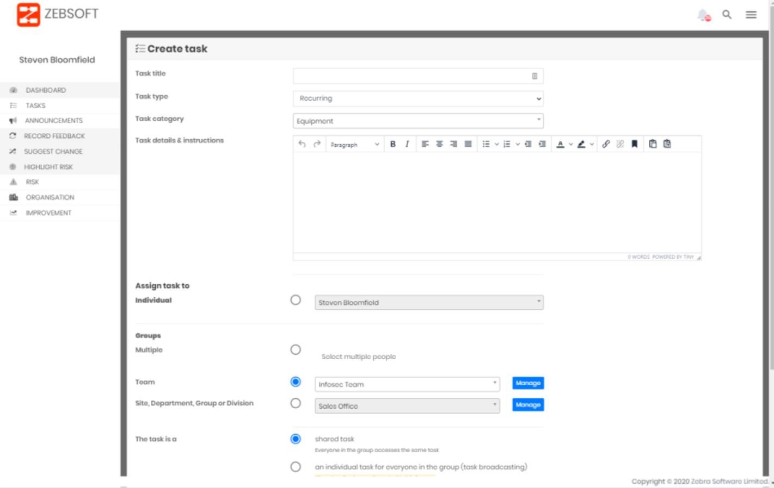The height and width of the screenshot is (488, 774).
Task: Open the Infosec Team dropdown
Action: [407, 384]
